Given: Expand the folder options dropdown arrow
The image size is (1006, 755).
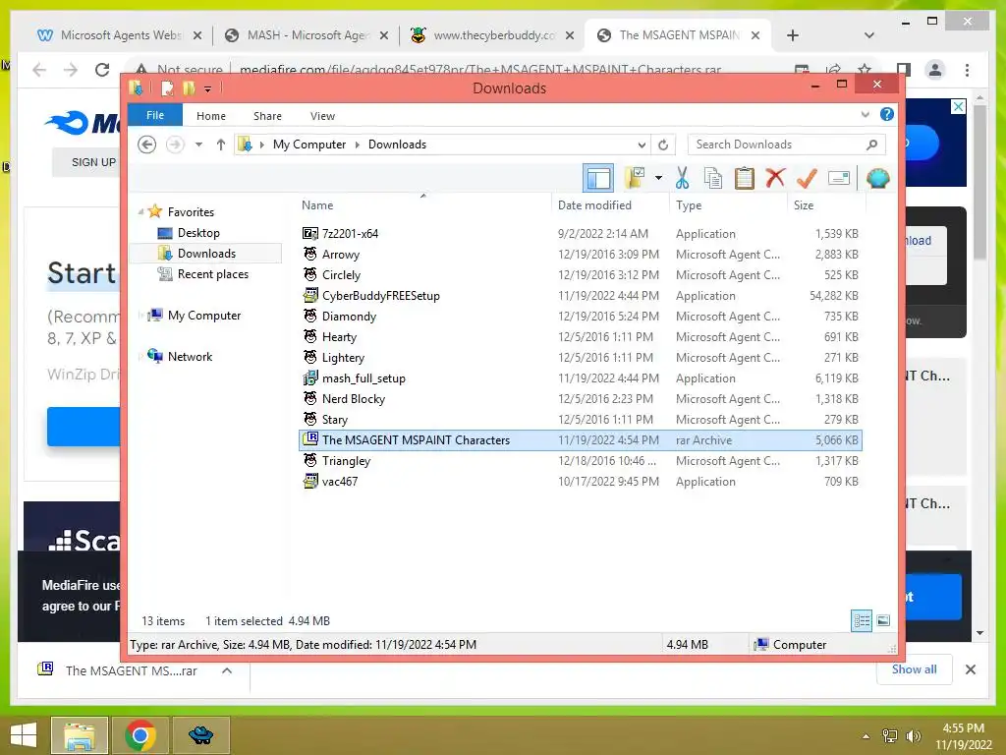Looking at the screenshot, I should (x=658, y=178).
